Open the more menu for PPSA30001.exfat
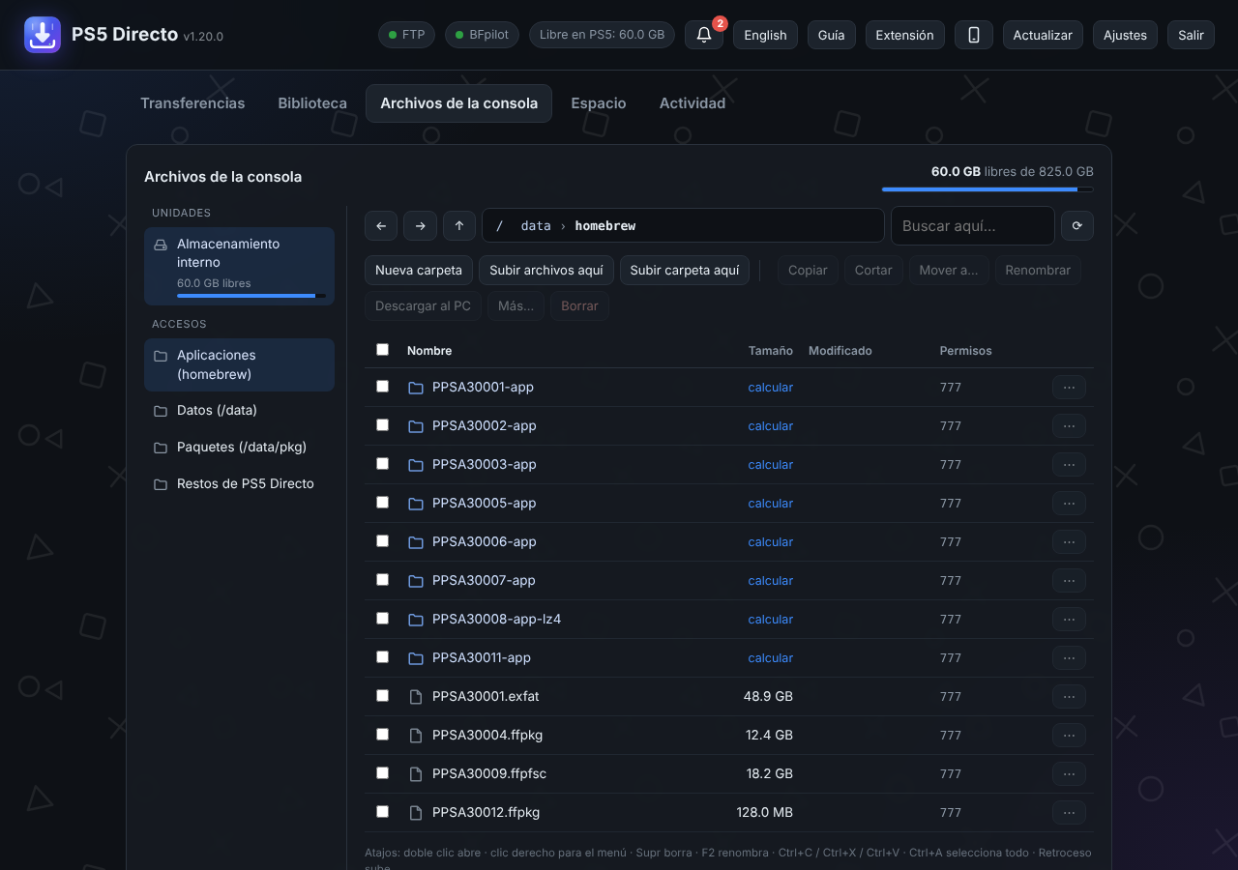The height and width of the screenshot is (870, 1238). (x=1069, y=696)
